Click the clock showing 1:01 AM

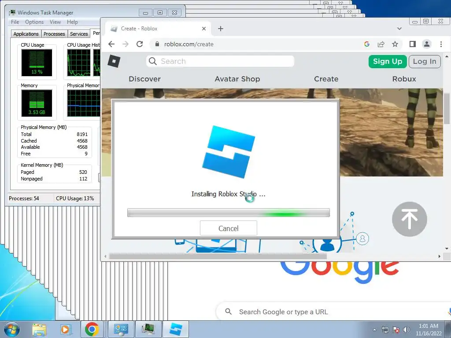click(428, 326)
